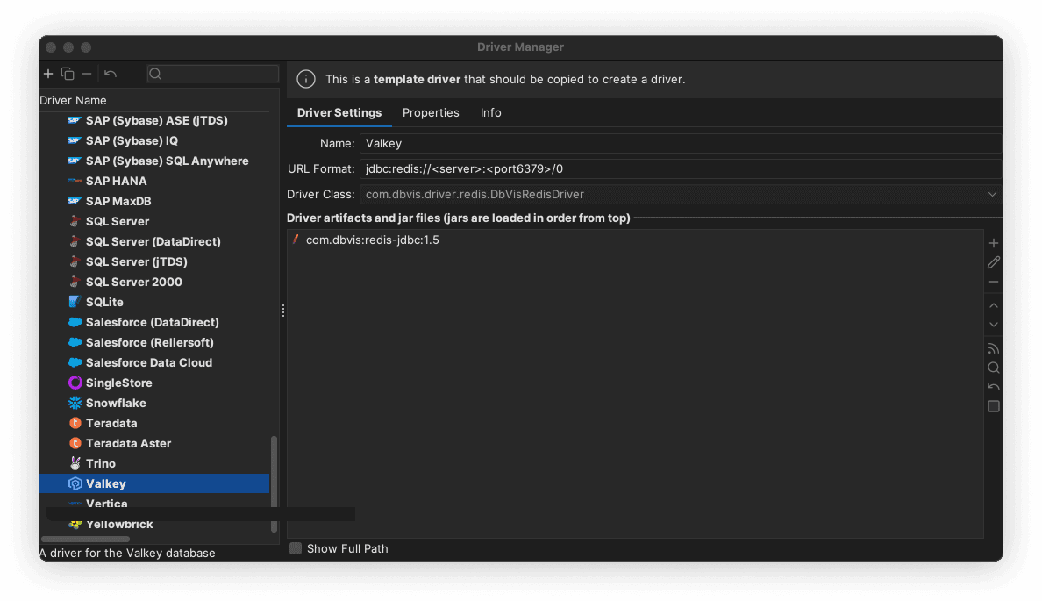Remove the com.dbvis:redis-jdbc artifact with minus icon
Image resolution: width=1042 pixels, height=601 pixels.
click(994, 282)
